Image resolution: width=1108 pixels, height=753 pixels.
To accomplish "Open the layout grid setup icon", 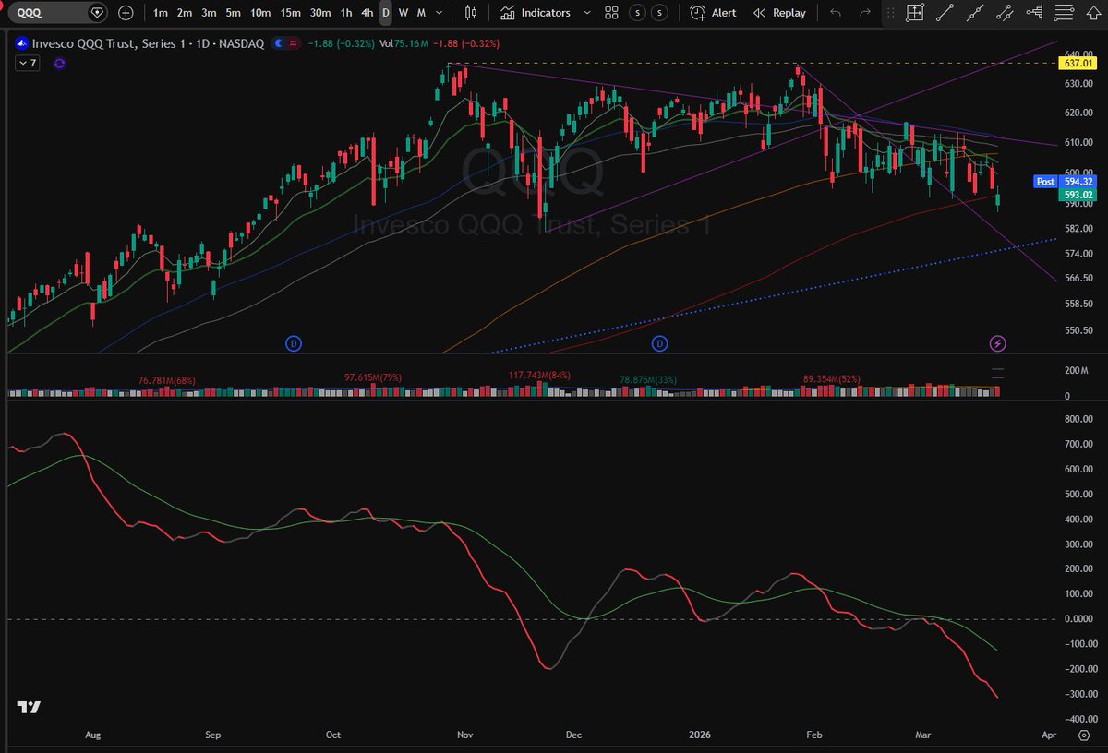I will 611,13.
